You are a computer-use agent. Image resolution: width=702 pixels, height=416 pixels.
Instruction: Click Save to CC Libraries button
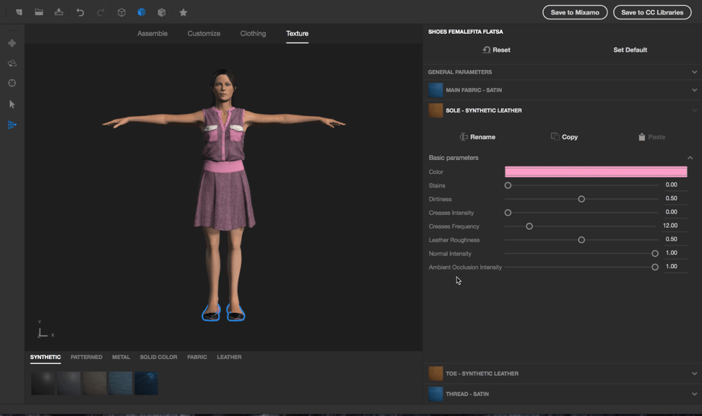[x=652, y=12]
